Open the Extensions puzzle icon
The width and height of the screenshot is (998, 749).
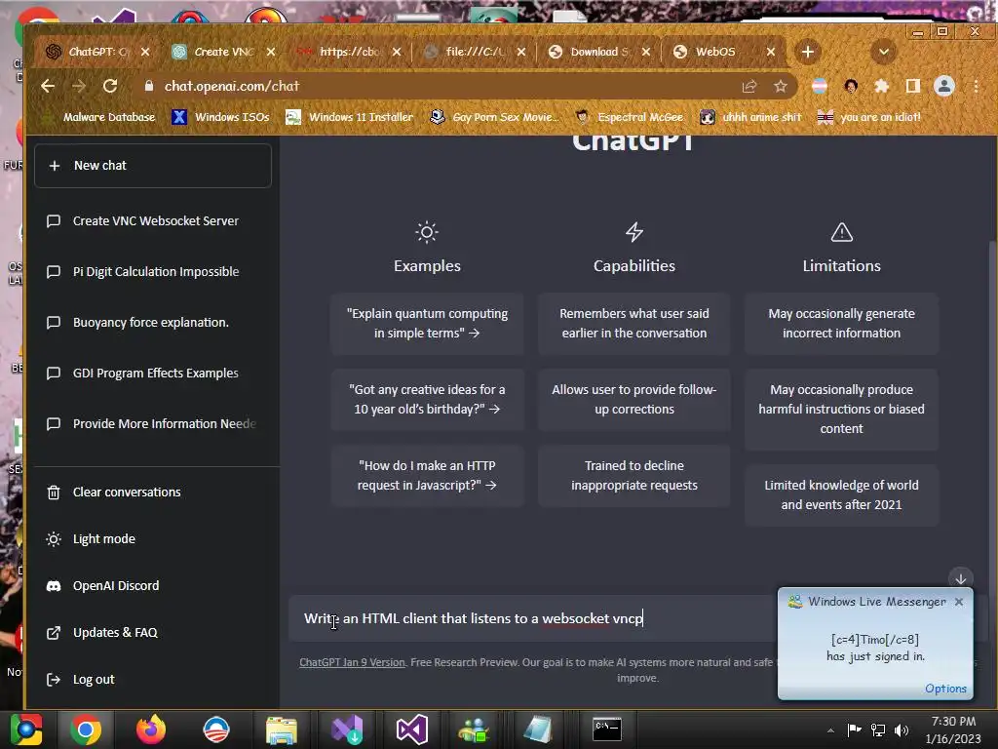click(x=881, y=86)
